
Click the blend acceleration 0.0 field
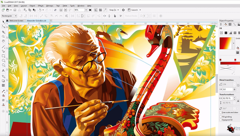(x=228, y=89)
